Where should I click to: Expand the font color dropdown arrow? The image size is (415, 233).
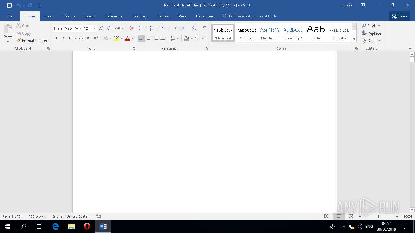click(x=133, y=38)
